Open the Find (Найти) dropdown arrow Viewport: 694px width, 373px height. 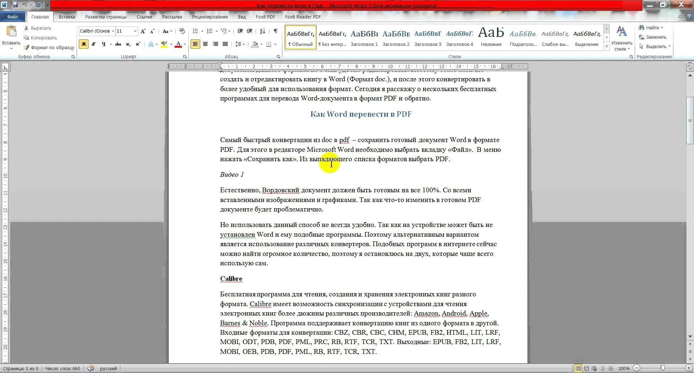(662, 28)
